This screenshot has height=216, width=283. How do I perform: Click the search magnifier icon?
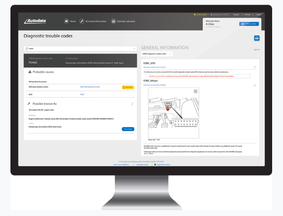[27, 48]
